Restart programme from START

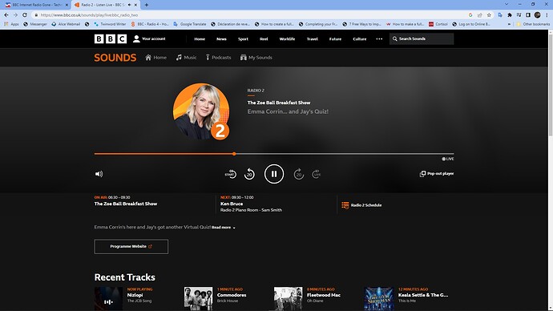(230, 174)
